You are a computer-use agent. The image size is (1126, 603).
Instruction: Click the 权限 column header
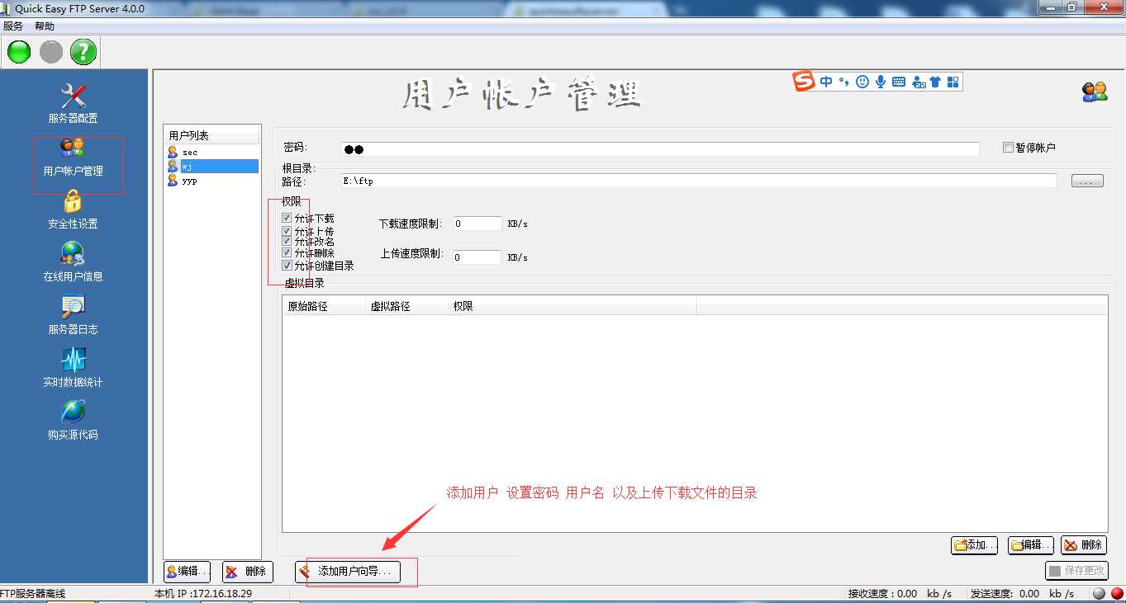pos(572,306)
